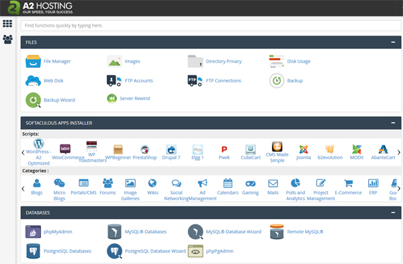403x264 pixels.
Task: Open PostgreSQL Database Wizard icon
Action: coord(114,251)
